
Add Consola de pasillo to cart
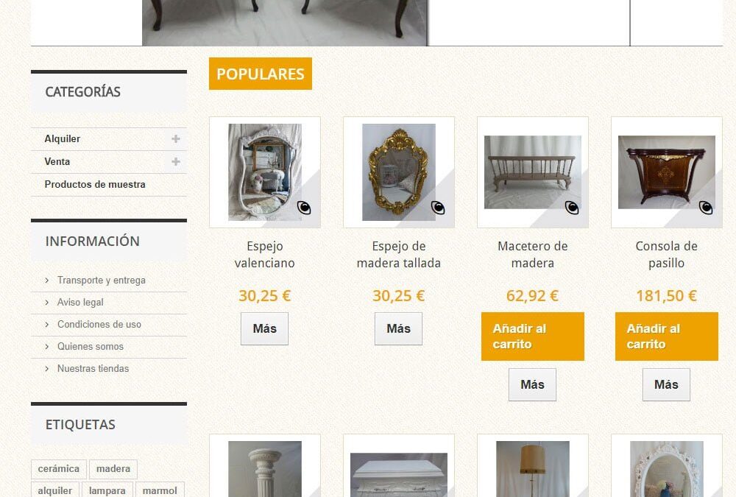click(667, 336)
